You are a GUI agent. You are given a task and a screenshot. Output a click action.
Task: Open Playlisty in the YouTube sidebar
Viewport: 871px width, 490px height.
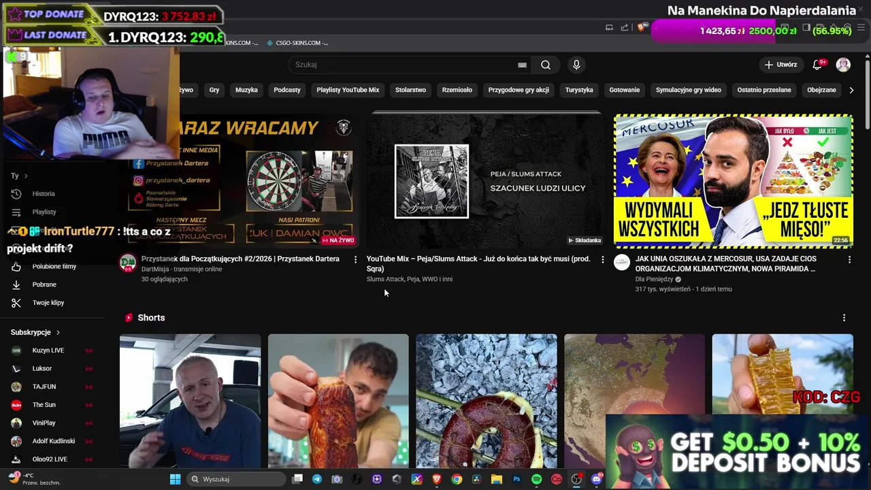coord(52,212)
